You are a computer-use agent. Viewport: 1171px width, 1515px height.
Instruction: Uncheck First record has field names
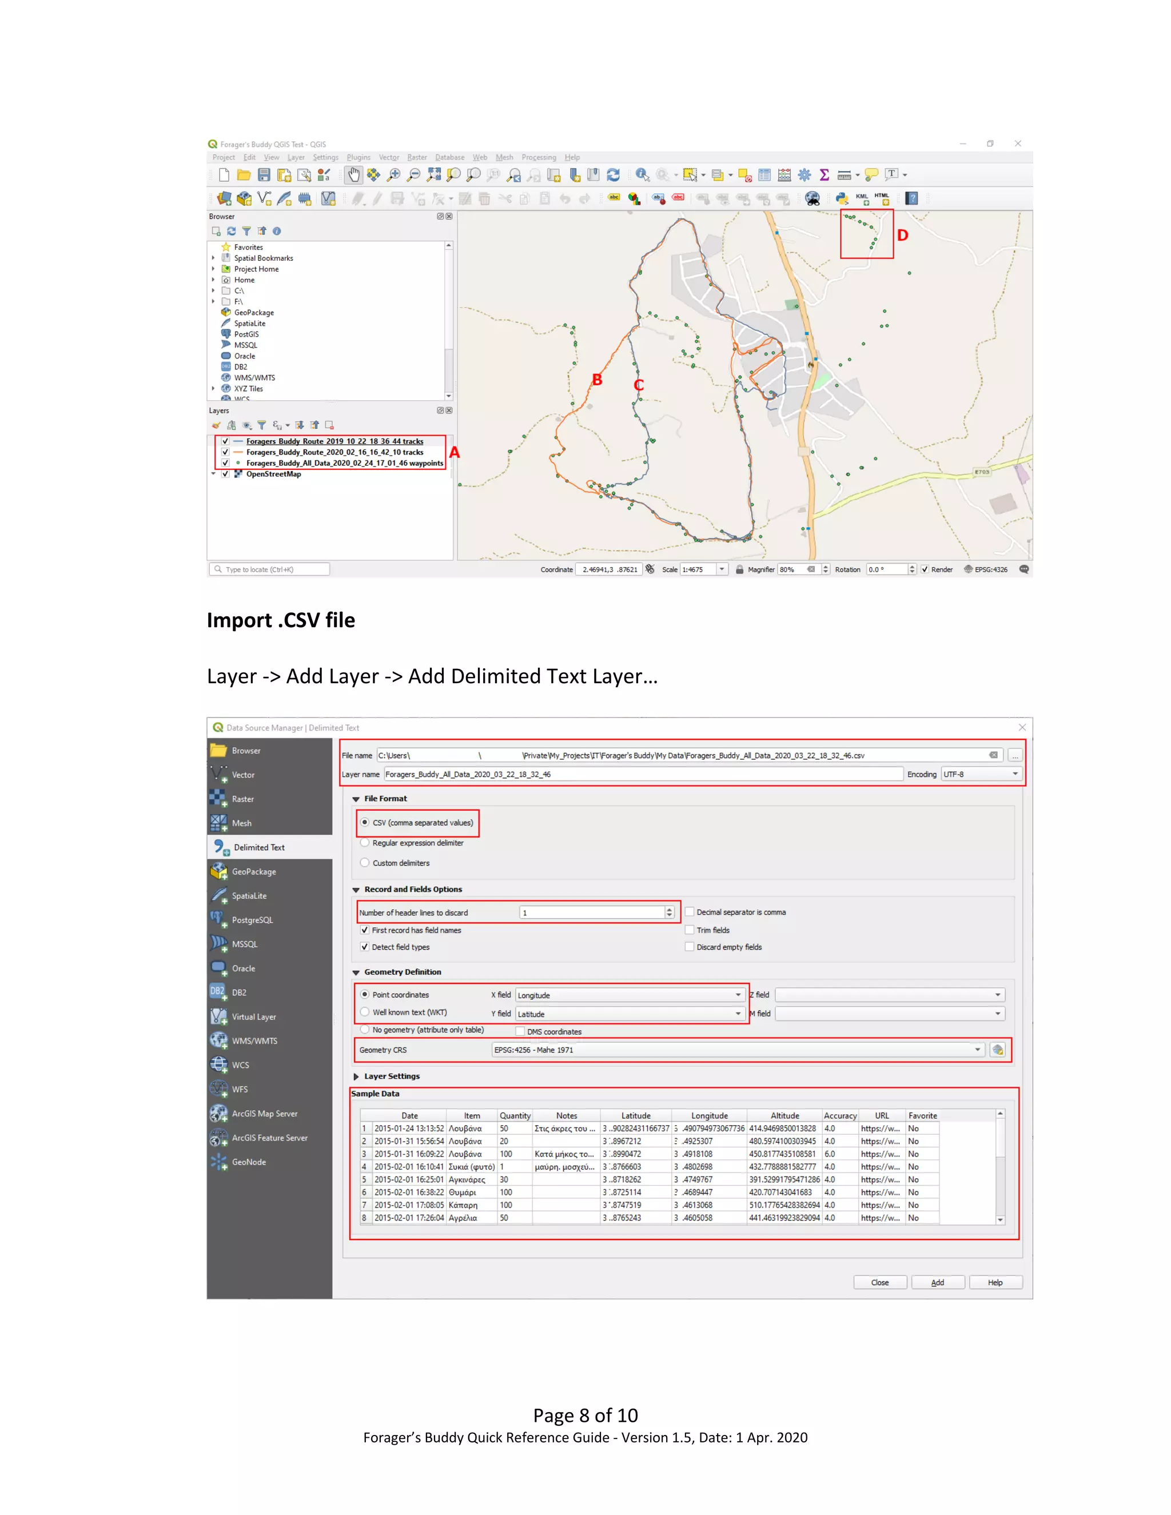(x=365, y=930)
